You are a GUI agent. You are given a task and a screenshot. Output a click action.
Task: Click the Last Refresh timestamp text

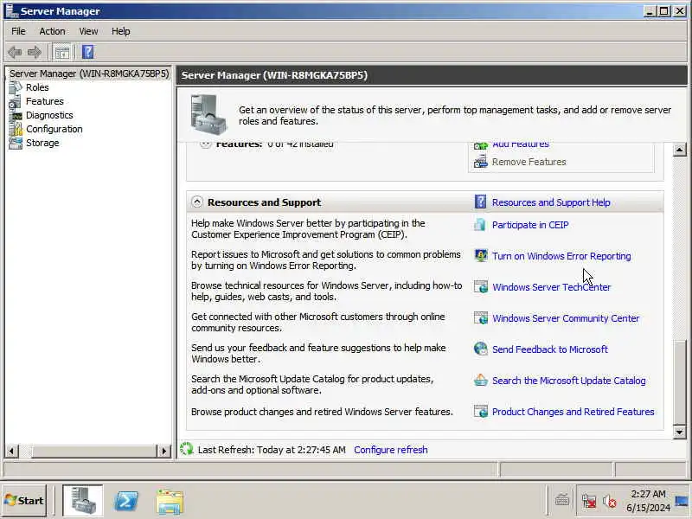click(272, 450)
